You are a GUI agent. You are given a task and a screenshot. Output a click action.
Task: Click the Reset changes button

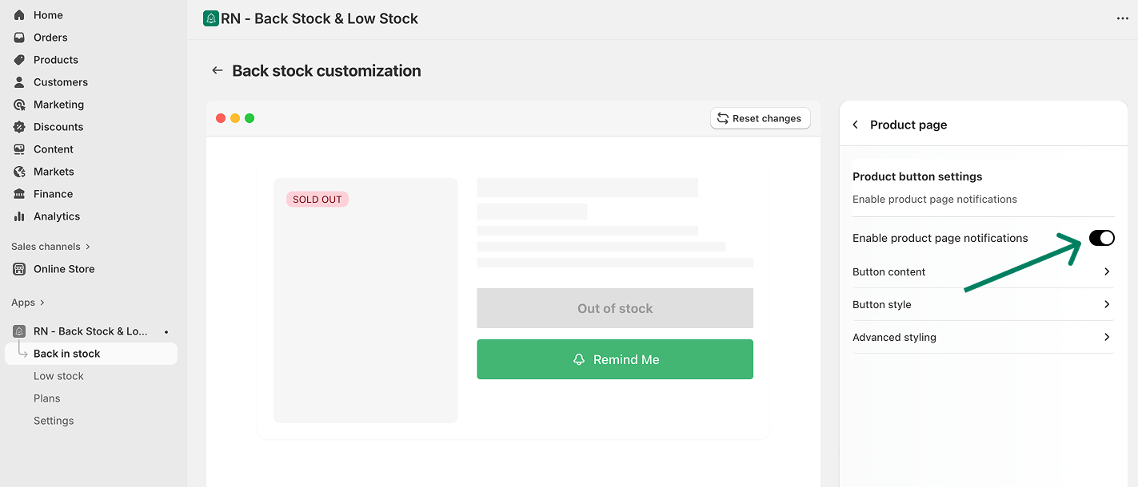point(760,118)
